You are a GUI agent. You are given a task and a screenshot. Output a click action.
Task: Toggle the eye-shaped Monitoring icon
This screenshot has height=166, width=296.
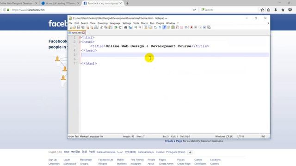tap(186, 27)
